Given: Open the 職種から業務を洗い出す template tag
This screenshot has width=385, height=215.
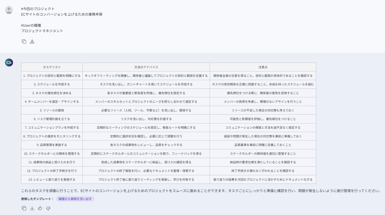Looking at the screenshot, I should 75,199.
